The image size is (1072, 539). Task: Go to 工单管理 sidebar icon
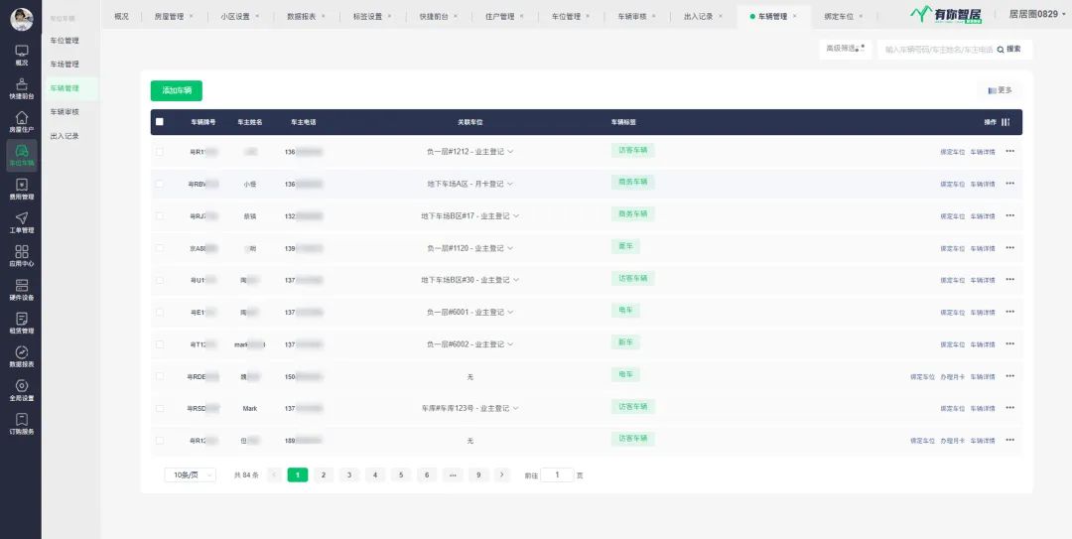[x=21, y=221]
